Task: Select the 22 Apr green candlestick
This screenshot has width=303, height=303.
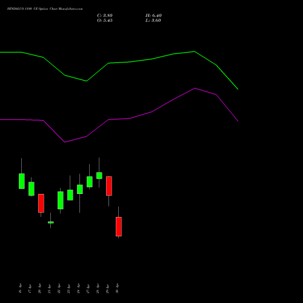Action: tap(61, 200)
